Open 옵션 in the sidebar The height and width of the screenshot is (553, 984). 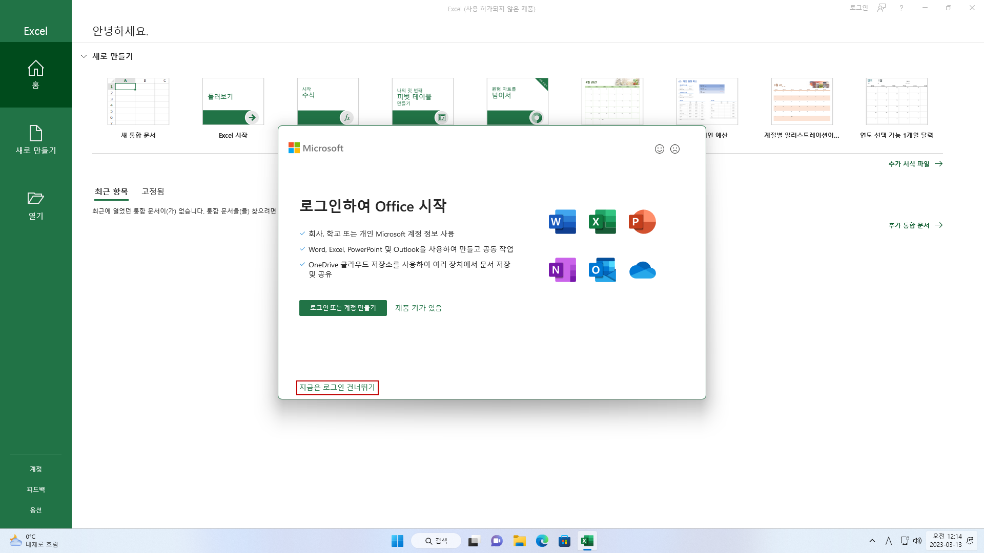(x=35, y=510)
